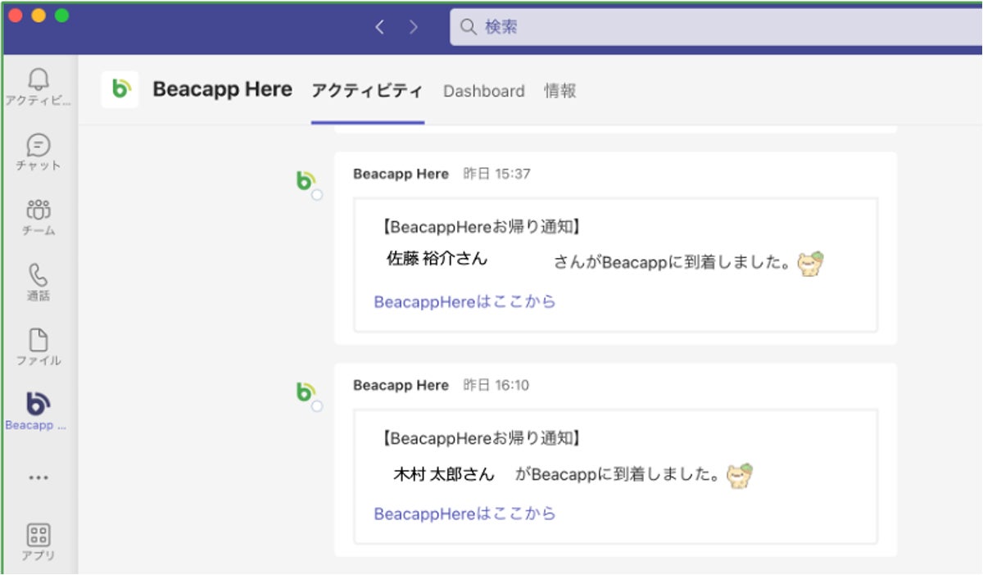Switch to the アクティビティ tab
This screenshot has width=983, height=575.
367,91
